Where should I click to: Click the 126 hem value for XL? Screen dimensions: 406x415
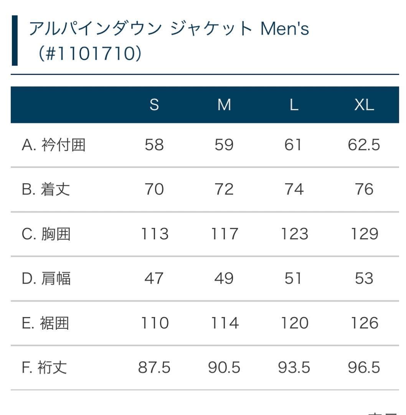pyautogui.click(x=364, y=323)
